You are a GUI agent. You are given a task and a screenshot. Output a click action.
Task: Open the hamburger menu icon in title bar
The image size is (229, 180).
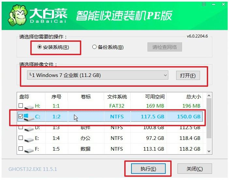(x=204, y=4)
